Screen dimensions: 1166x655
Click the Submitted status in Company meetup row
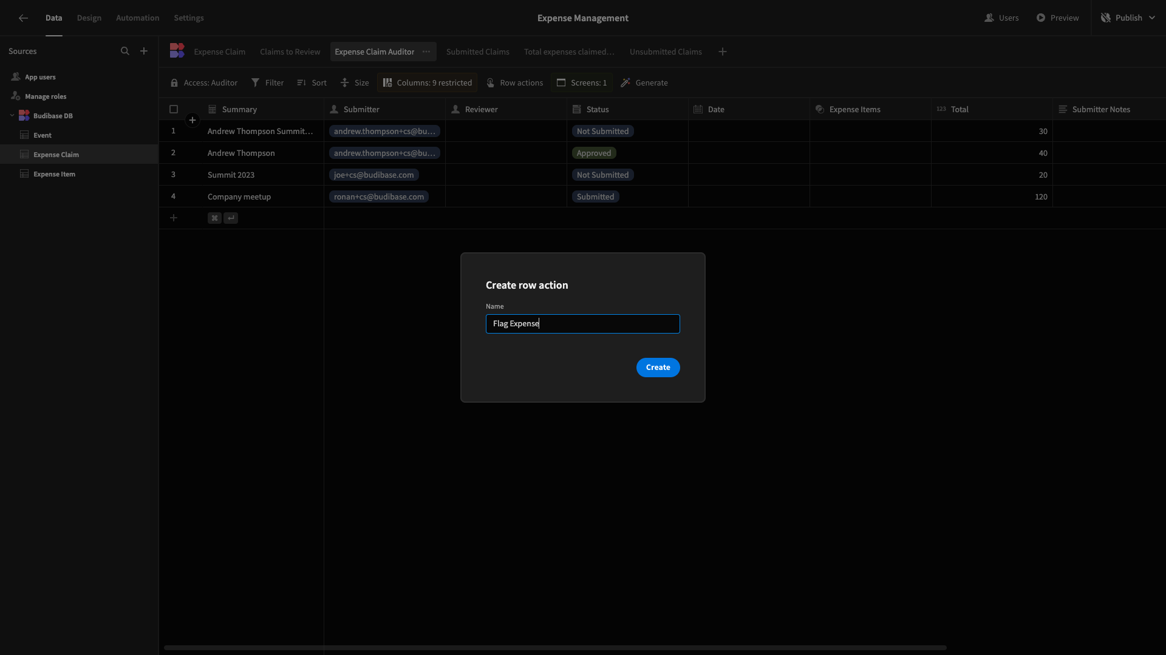595,197
